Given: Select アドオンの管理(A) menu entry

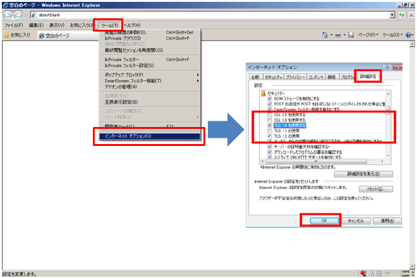Looking at the screenshot, I should [x=150, y=87].
